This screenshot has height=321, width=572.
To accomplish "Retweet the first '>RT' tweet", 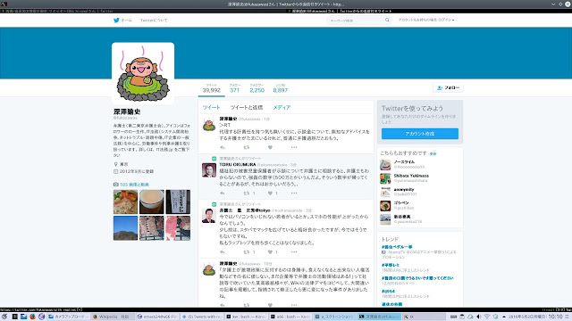I will click(x=247, y=147).
